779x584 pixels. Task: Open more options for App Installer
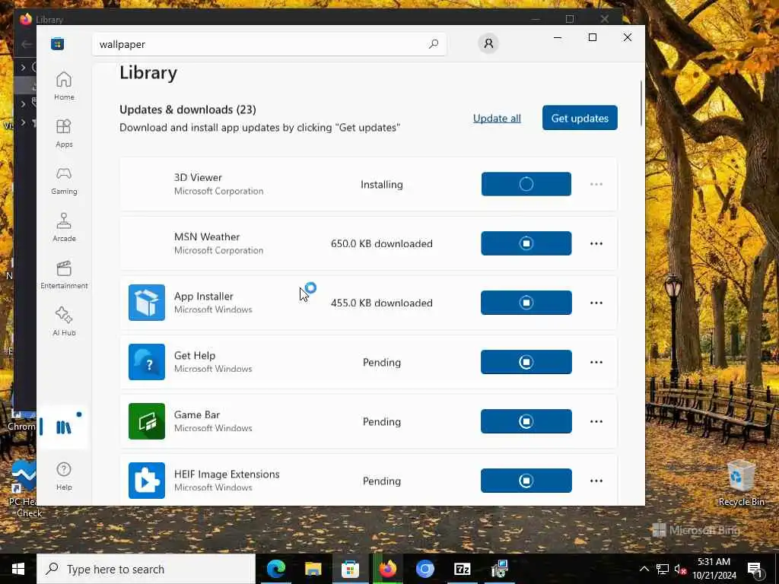tap(596, 303)
